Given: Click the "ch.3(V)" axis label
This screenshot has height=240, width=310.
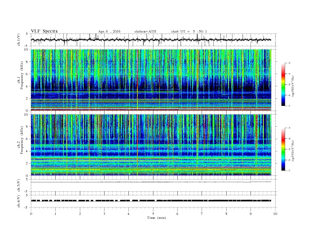Looking at the screenshot, I should click(x=19, y=185).
